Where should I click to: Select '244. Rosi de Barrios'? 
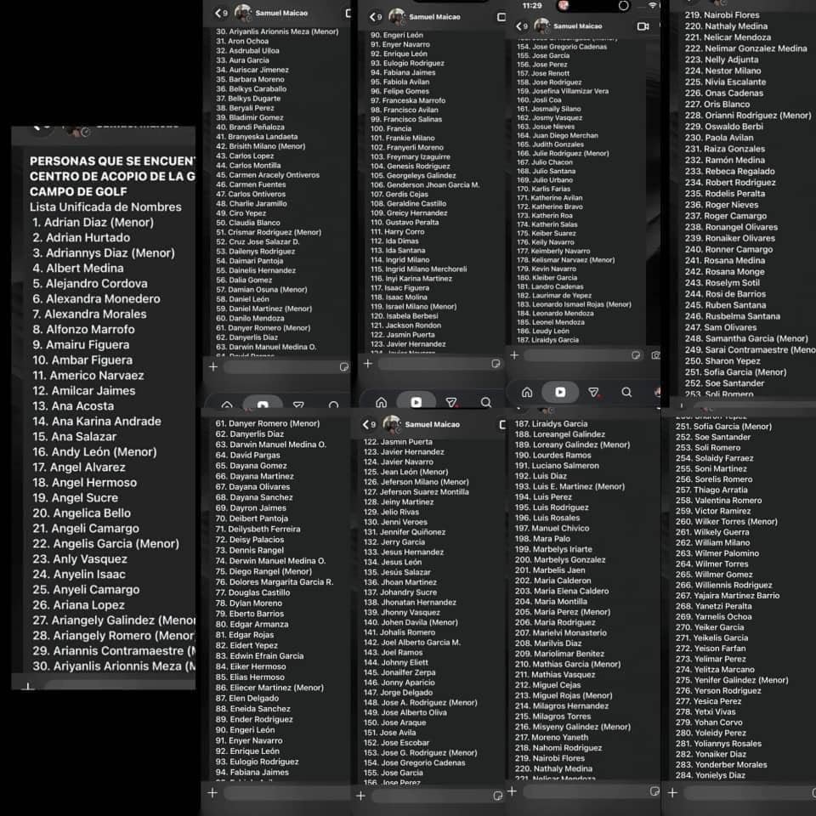725,294
